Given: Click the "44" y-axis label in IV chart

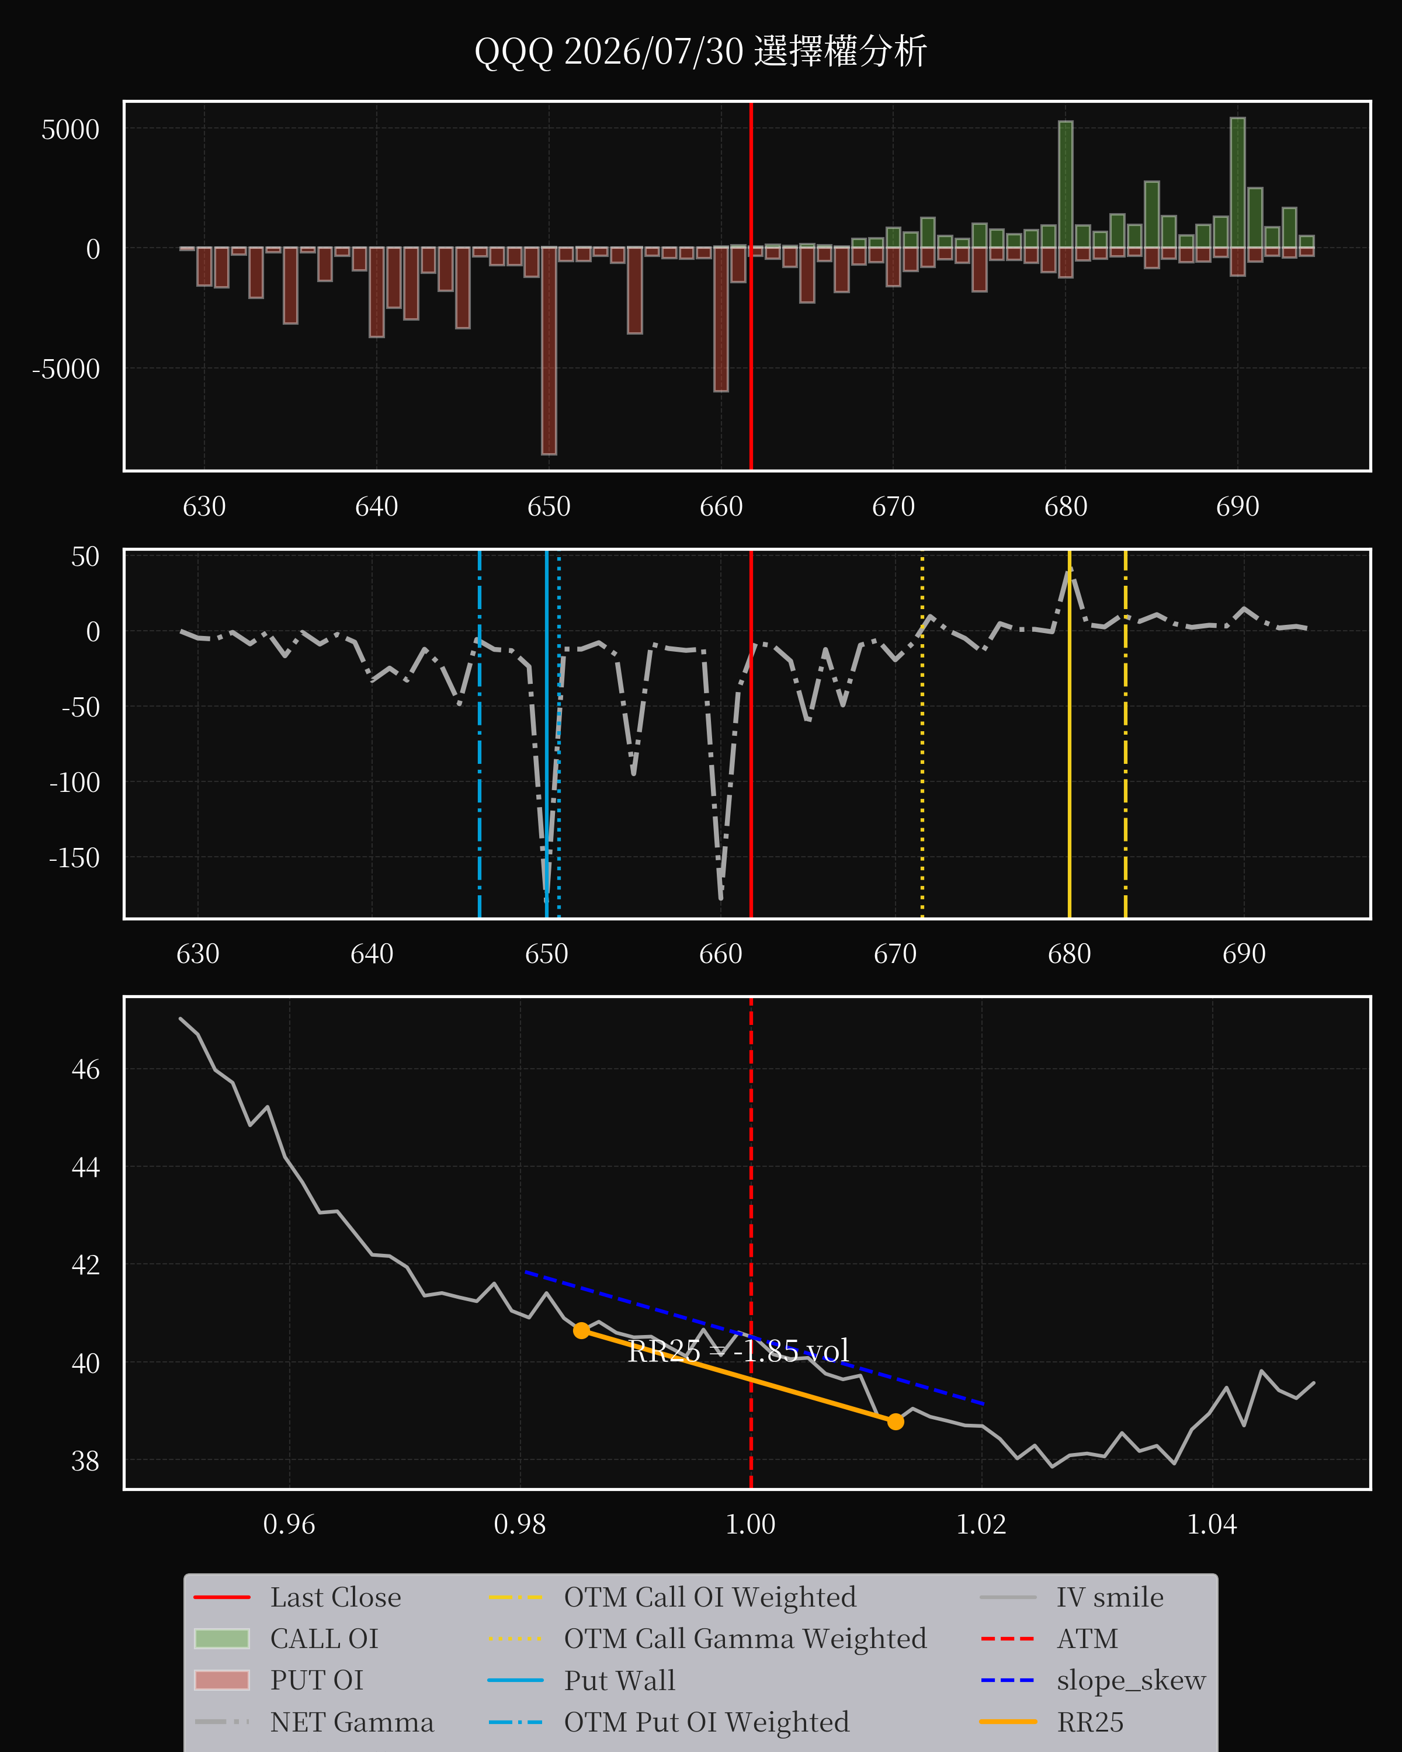Looking at the screenshot, I should pyautogui.click(x=85, y=1167).
